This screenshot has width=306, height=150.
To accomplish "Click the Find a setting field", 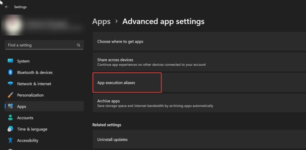I will (44, 45).
